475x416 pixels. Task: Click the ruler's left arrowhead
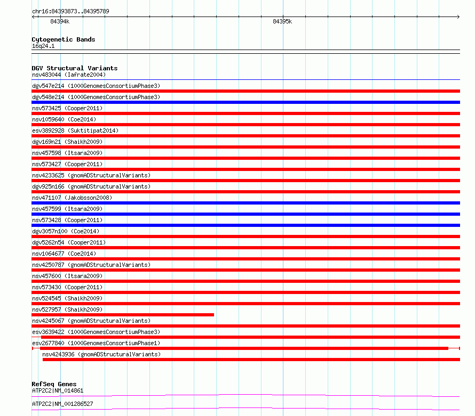33,17
